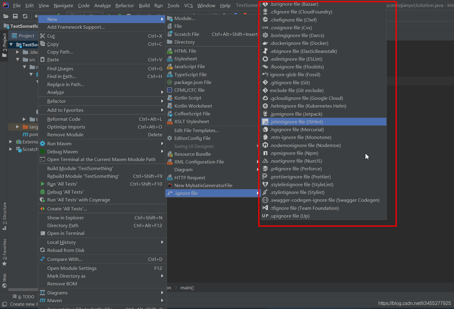This screenshot has height=309, width=454.
Task: Choose Optimize Imports entry
Action: click(x=102, y=127)
